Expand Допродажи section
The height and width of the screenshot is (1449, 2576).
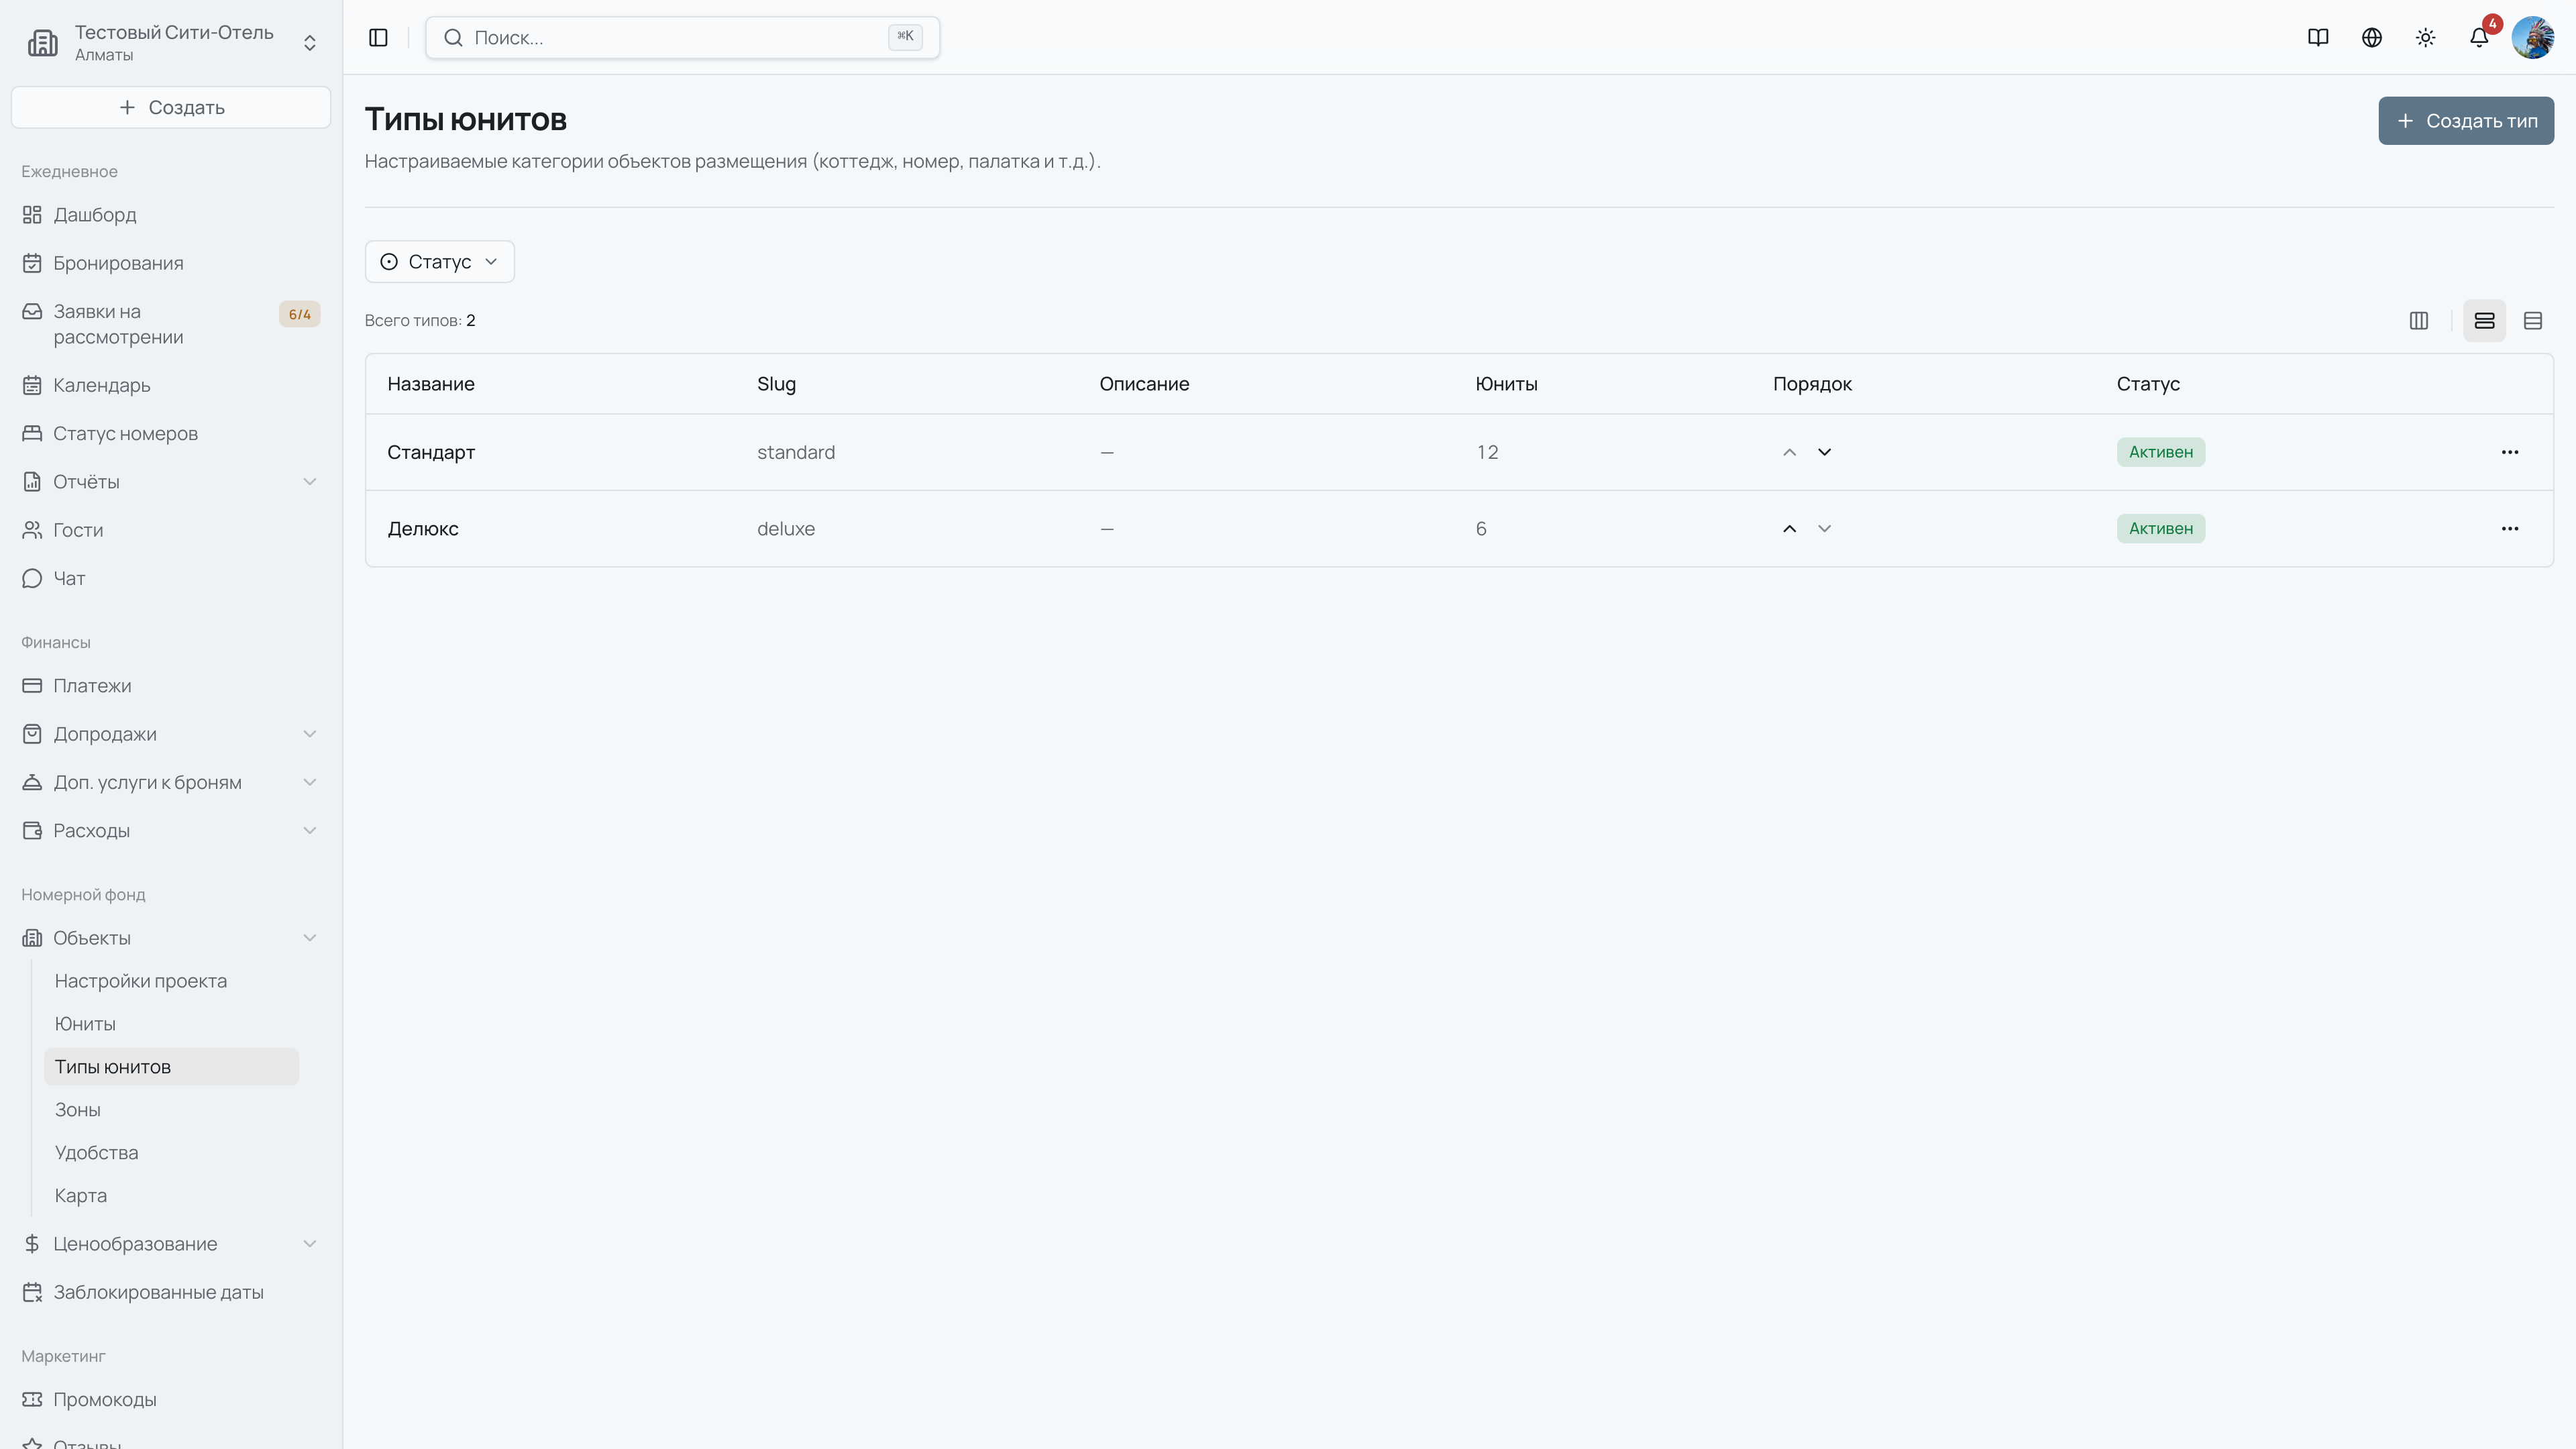(x=171, y=734)
